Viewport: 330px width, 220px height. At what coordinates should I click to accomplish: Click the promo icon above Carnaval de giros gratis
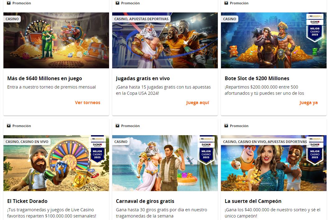[x=117, y=126]
